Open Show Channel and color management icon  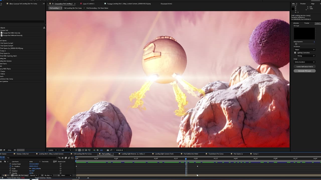point(94,150)
